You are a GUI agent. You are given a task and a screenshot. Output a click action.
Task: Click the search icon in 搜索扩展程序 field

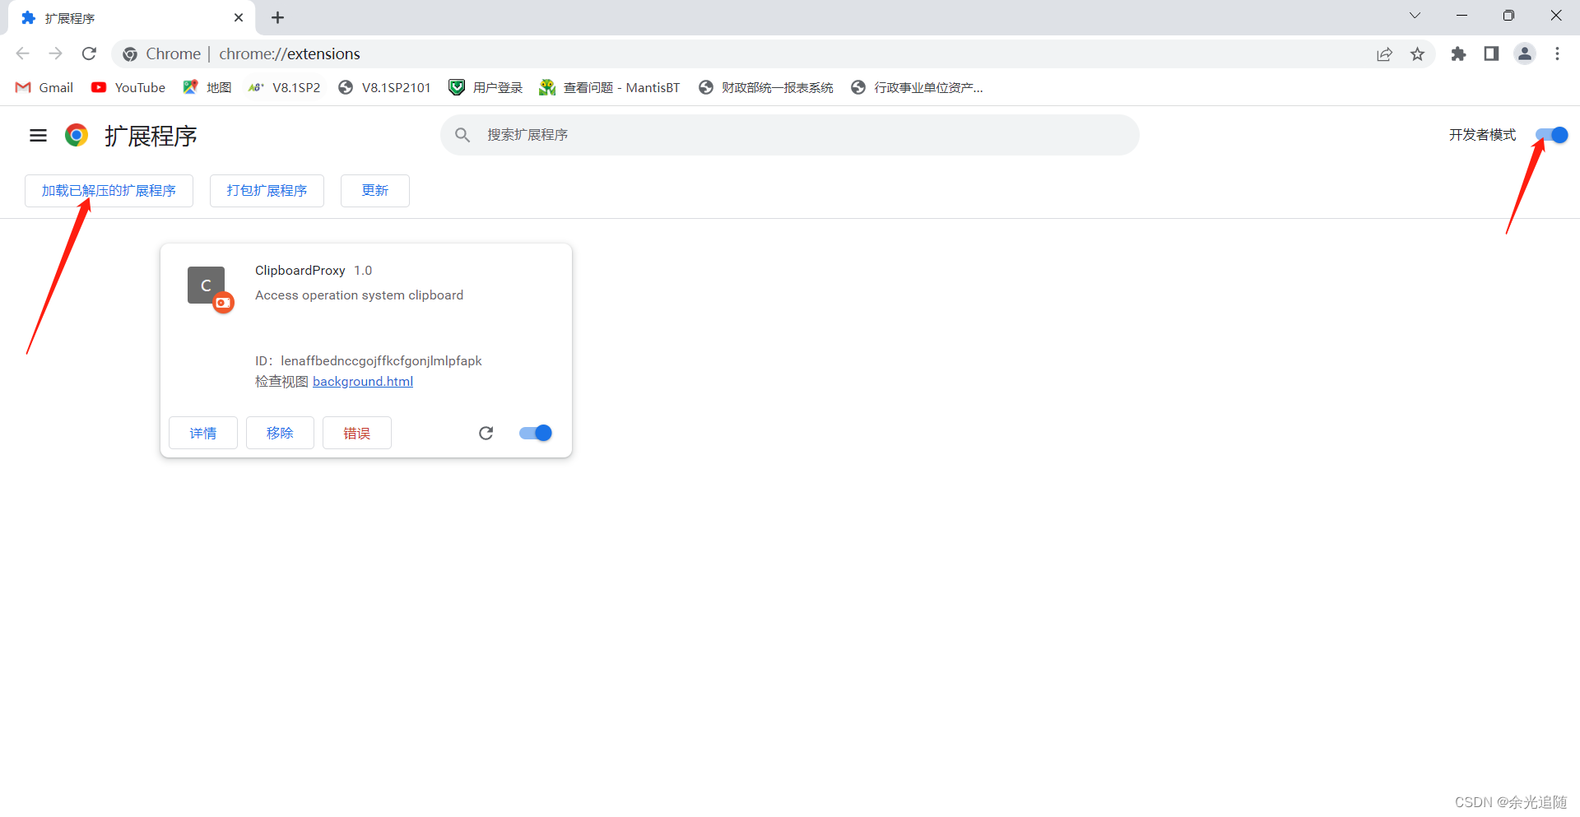pyautogui.click(x=462, y=135)
